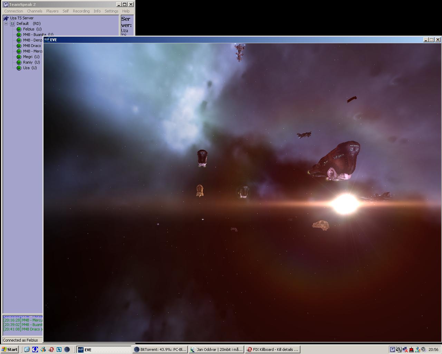
Task: Open the Windows Start menu
Action: click(10, 350)
